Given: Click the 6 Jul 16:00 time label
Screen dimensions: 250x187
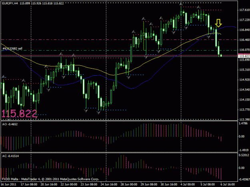Looking at the screenshot, I should [x=228, y=185].
